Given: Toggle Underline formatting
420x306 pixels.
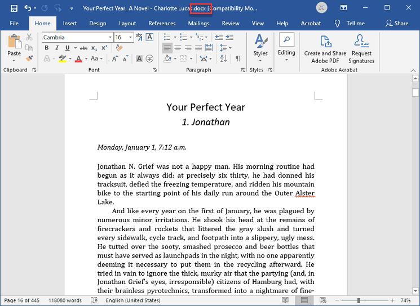Looking at the screenshot, I should (67, 48).
